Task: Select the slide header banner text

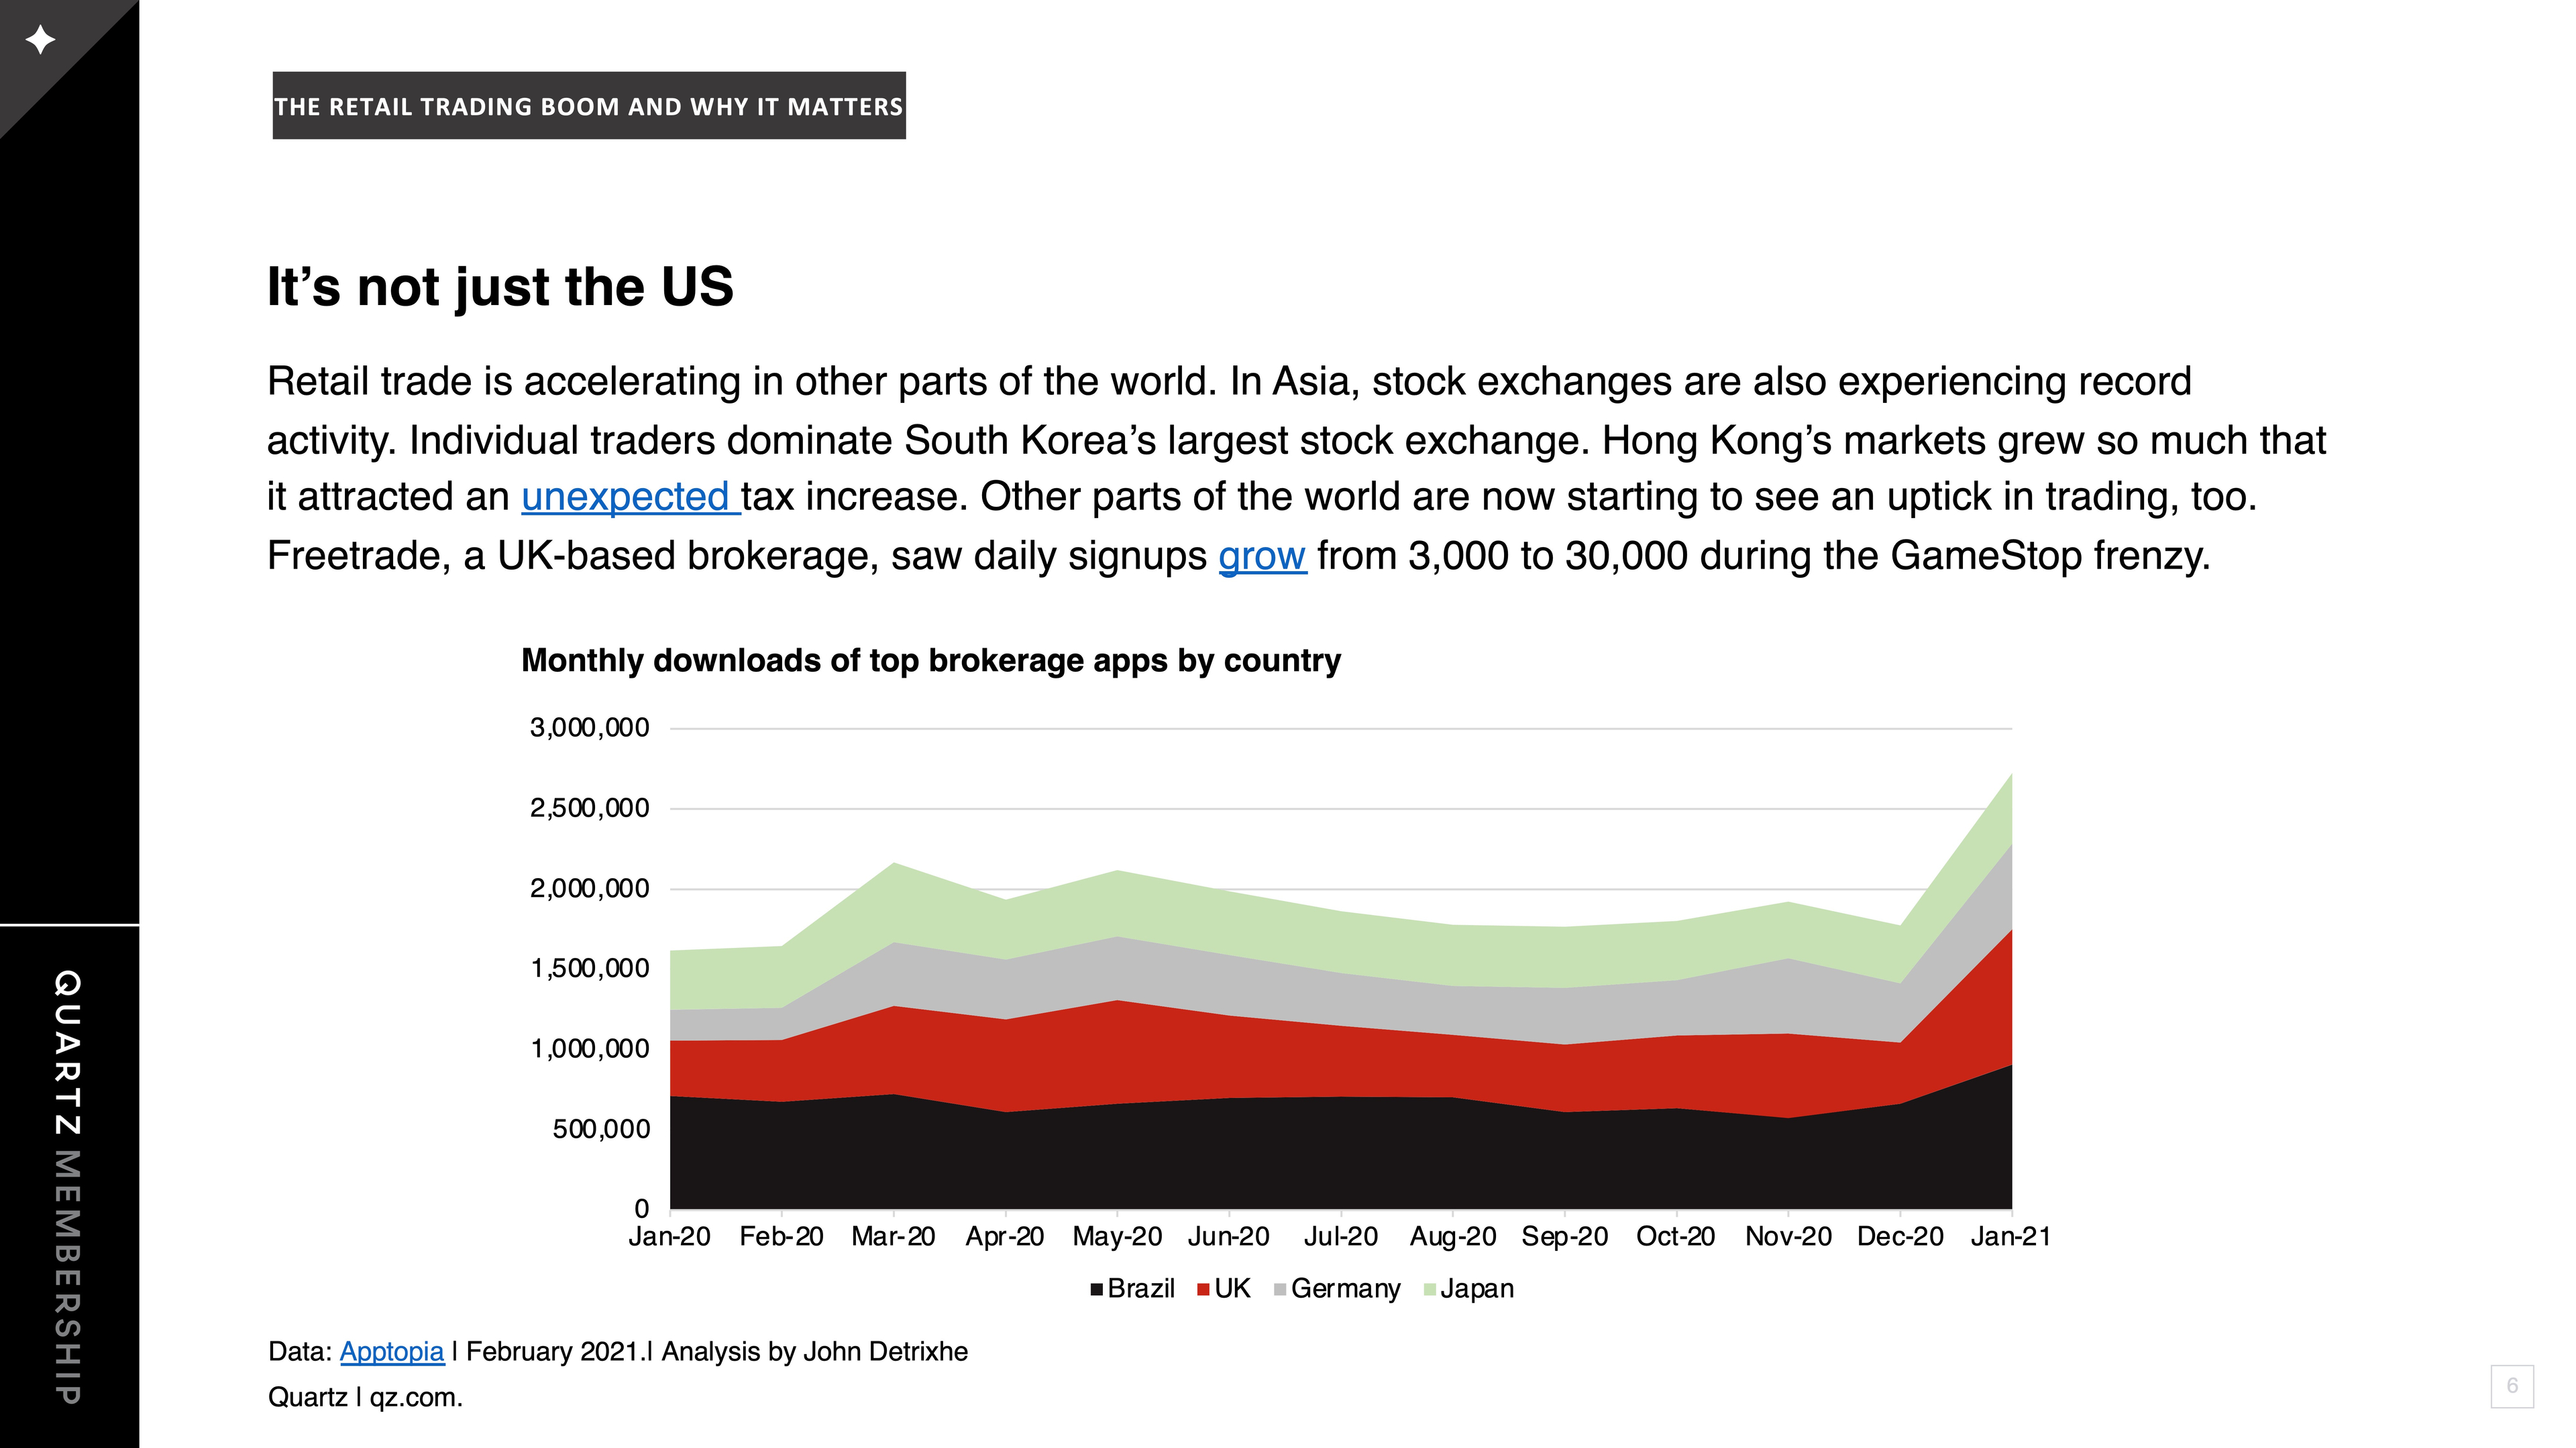Action: [x=589, y=106]
